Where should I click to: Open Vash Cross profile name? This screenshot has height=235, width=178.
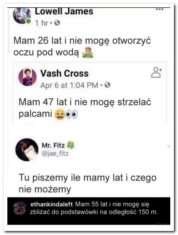click(64, 73)
